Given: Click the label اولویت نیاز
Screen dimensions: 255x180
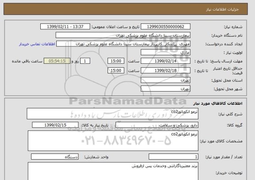Looking at the screenshot, I should pos(233,53).
